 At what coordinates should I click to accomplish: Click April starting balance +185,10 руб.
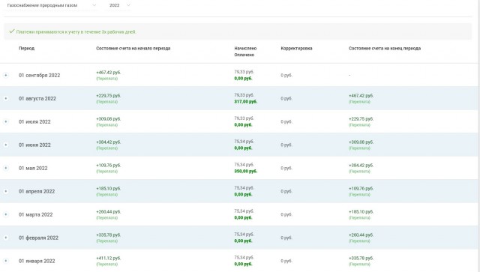(108, 189)
